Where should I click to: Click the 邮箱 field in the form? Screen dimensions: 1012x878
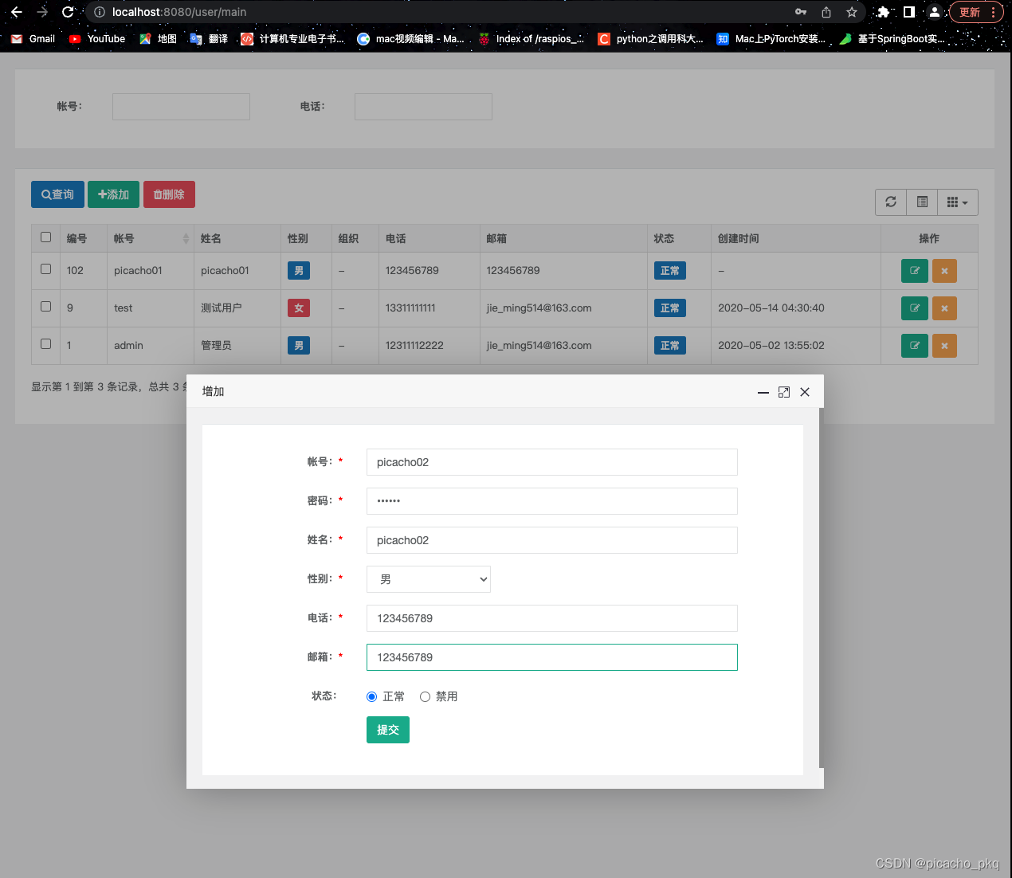552,657
